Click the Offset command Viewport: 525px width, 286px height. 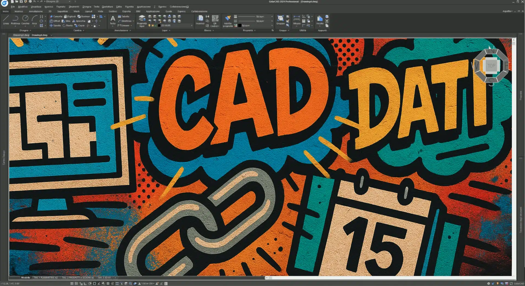click(55, 21)
